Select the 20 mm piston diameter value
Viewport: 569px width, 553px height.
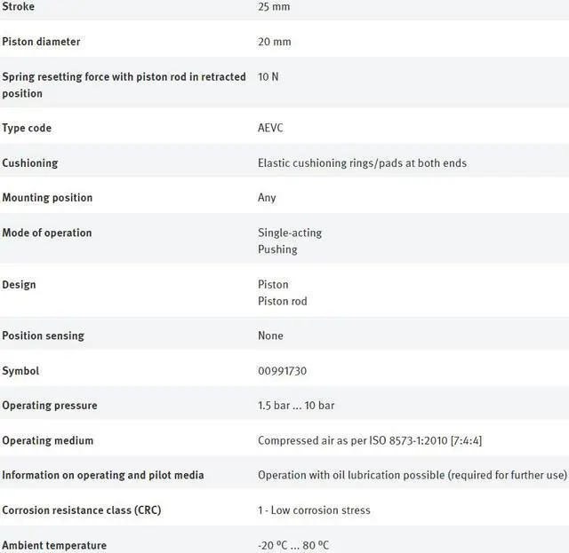(x=274, y=42)
